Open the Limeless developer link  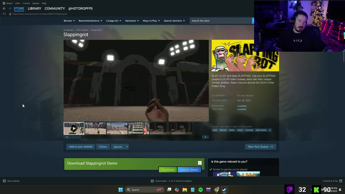click(241, 106)
